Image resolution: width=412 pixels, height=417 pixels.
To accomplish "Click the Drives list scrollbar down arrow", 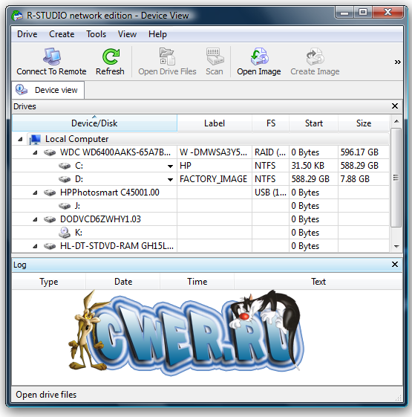I will tap(396, 247).
